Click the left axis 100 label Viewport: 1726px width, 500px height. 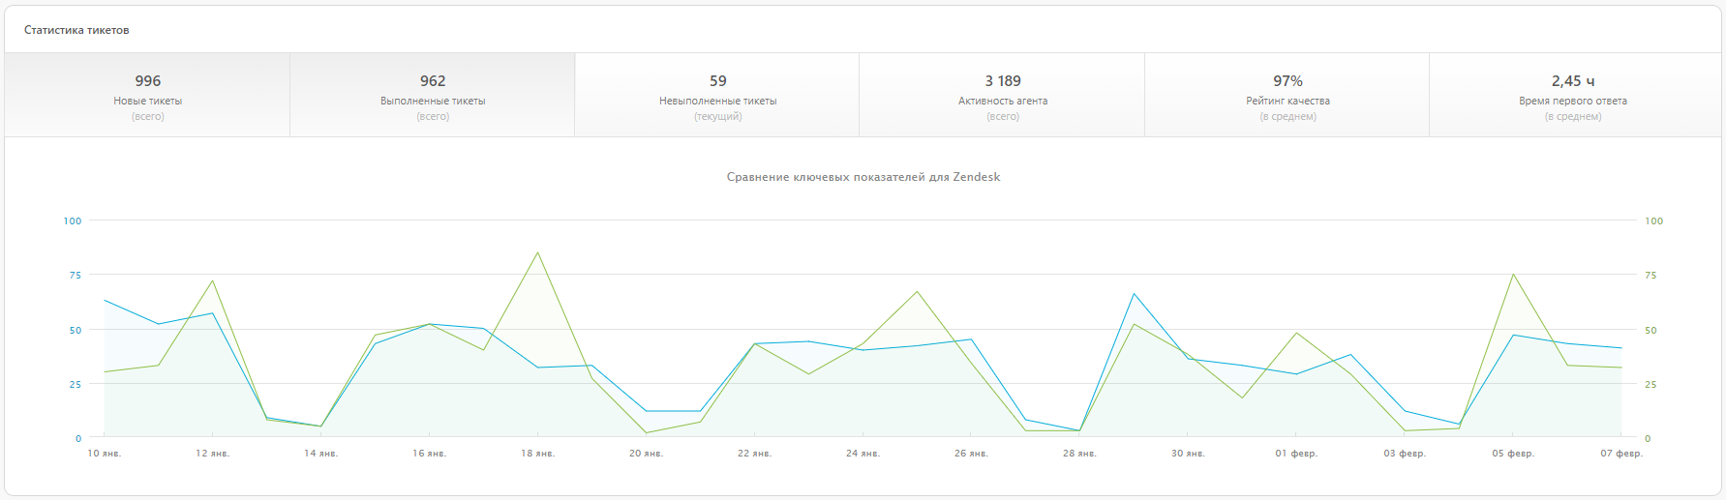73,221
